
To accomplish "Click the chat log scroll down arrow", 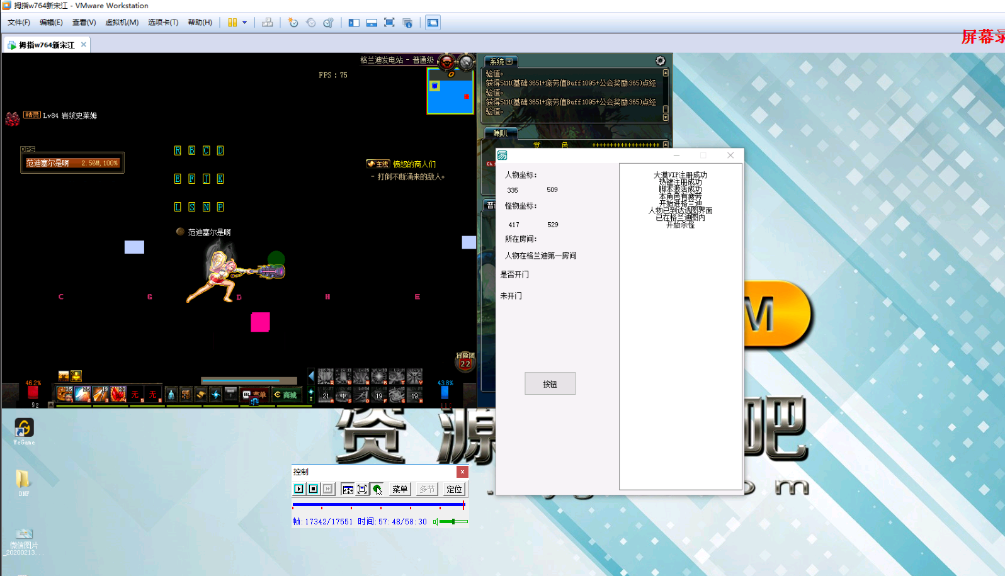I will 666,117.
